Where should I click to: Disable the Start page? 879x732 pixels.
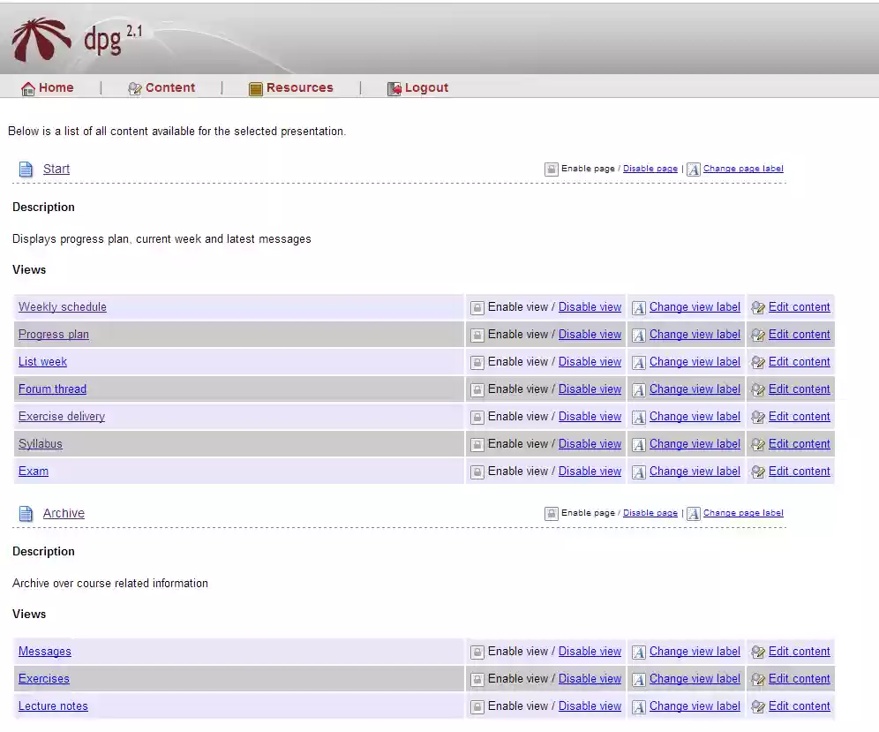pos(650,168)
